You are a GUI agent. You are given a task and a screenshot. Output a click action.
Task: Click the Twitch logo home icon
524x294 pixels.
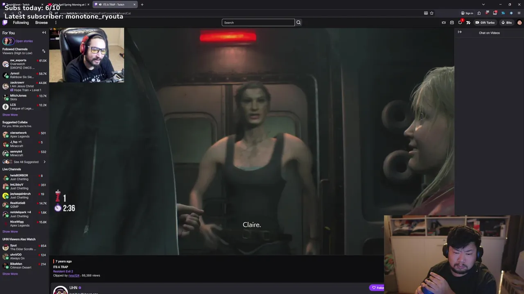point(5,22)
